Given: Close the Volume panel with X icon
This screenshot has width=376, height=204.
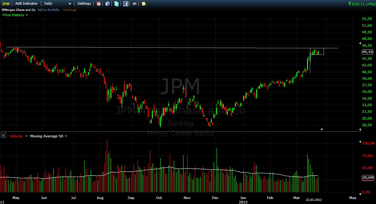Looking at the screenshot, I should click(3, 135).
